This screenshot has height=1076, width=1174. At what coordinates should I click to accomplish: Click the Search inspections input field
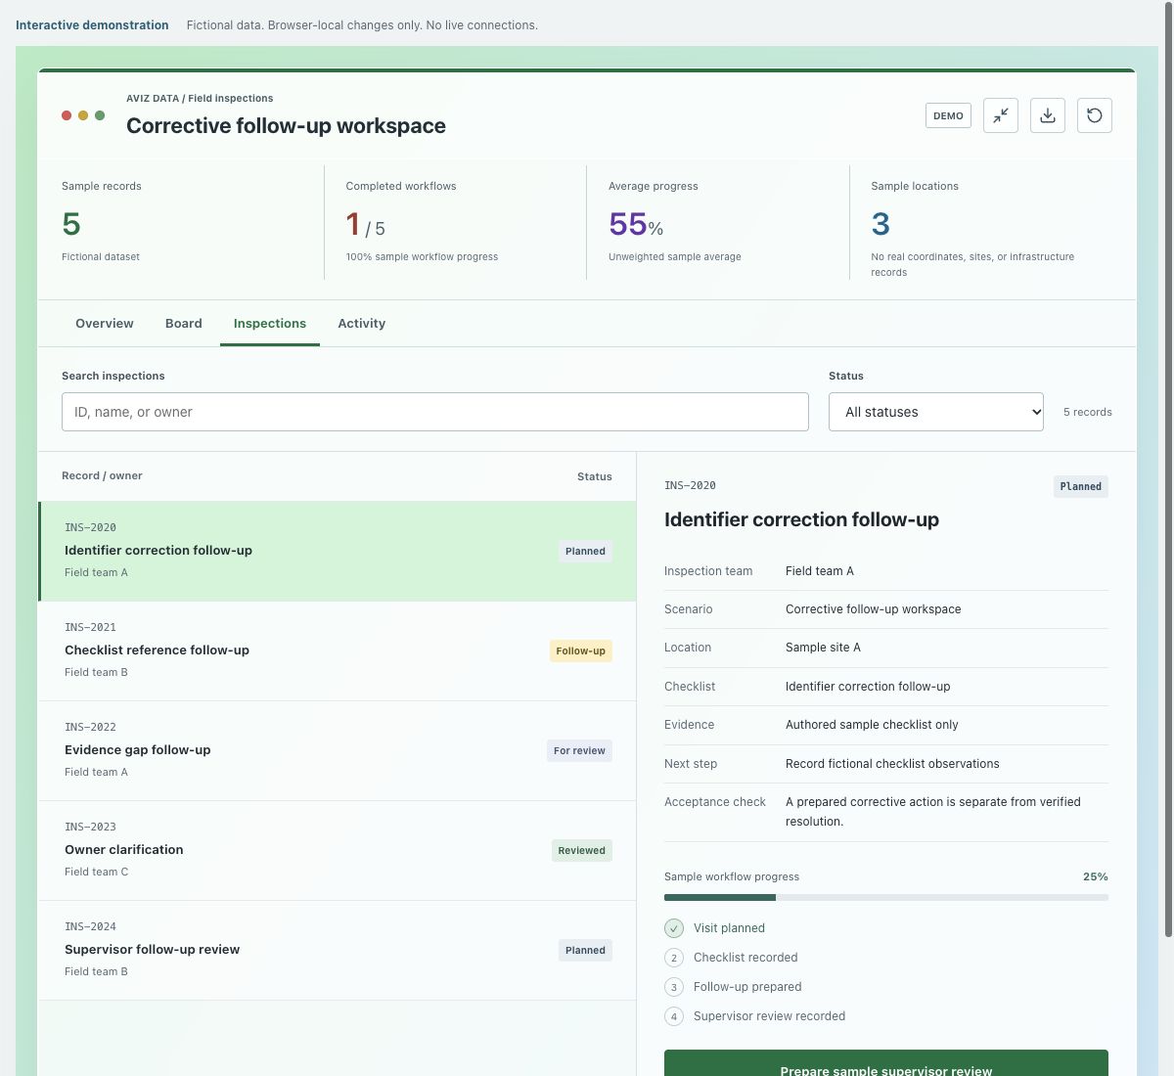pos(435,412)
